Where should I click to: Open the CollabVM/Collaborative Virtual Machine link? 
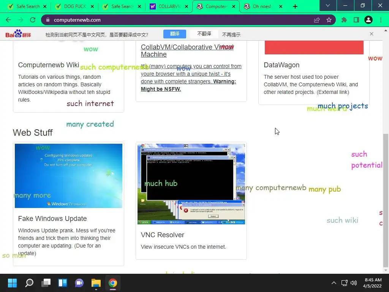pos(187,51)
